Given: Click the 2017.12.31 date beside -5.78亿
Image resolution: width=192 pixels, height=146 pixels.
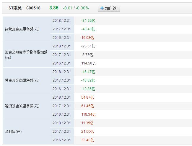Looking at the screenshot, I should pyautogui.click(x=62, y=55).
